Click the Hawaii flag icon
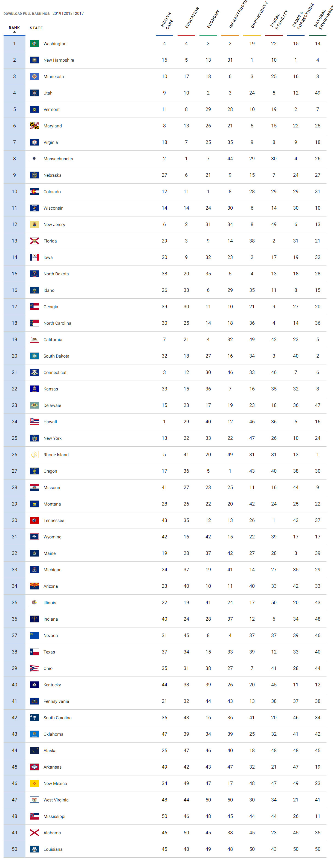The height and width of the screenshot is (859, 333). (x=34, y=421)
